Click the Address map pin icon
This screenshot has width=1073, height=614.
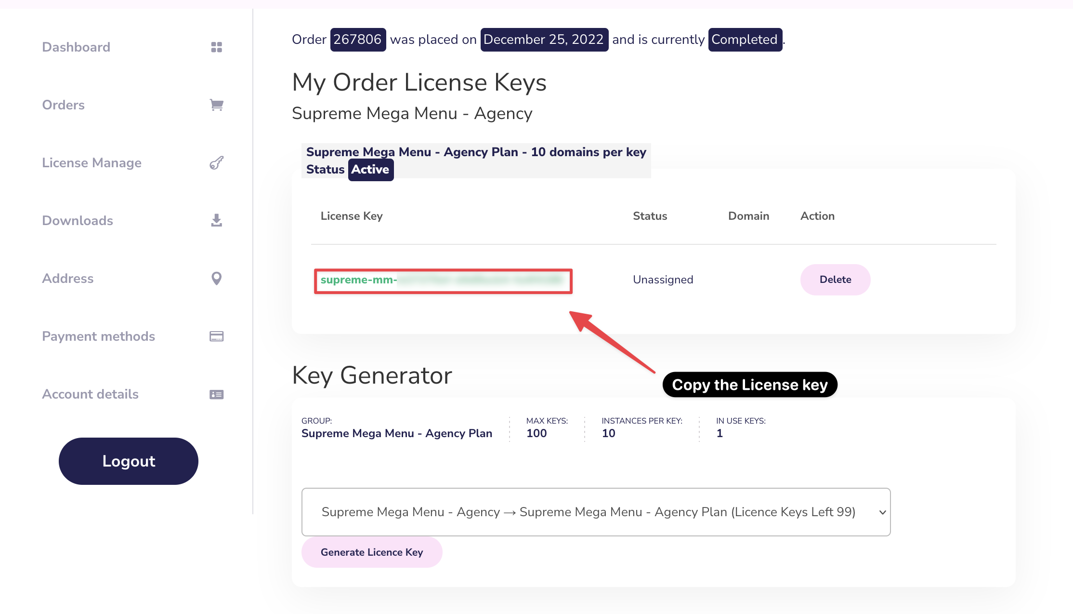pos(216,278)
